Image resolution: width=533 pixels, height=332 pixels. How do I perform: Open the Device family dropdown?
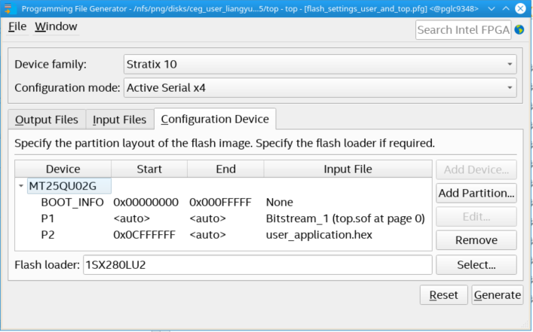(320, 64)
